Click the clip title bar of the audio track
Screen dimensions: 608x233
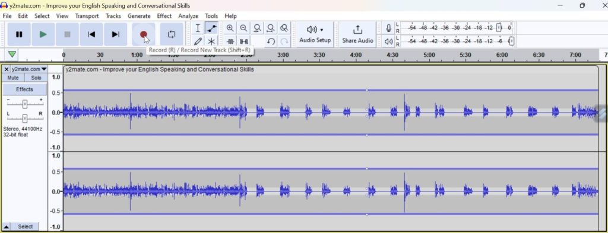point(330,70)
